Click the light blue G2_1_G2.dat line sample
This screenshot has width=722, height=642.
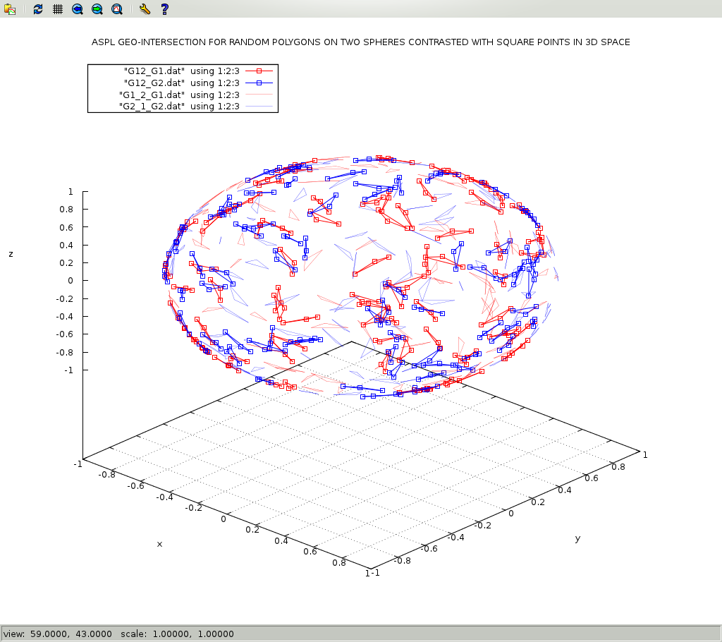258,107
